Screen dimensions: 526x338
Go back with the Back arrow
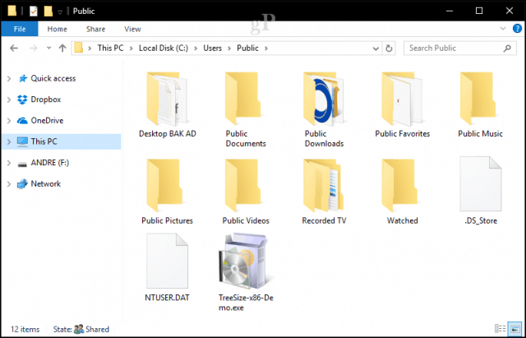tap(14, 48)
